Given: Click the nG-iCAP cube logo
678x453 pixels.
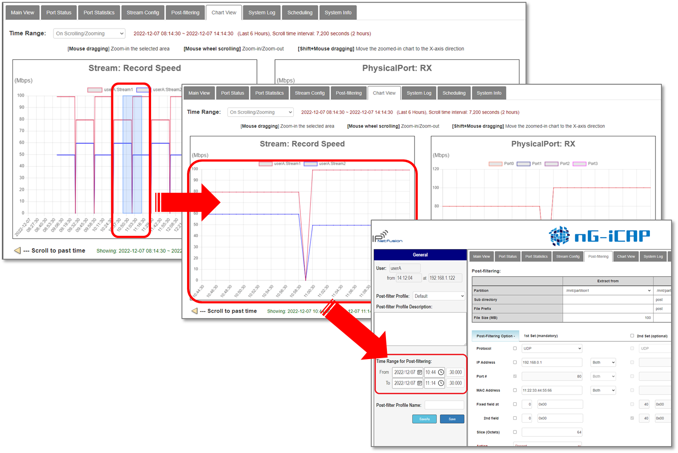Looking at the screenshot, I should (x=559, y=236).
